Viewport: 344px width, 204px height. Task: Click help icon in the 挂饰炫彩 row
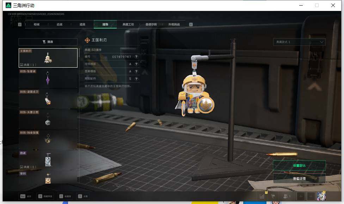pyautogui.click(x=136, y=64)
